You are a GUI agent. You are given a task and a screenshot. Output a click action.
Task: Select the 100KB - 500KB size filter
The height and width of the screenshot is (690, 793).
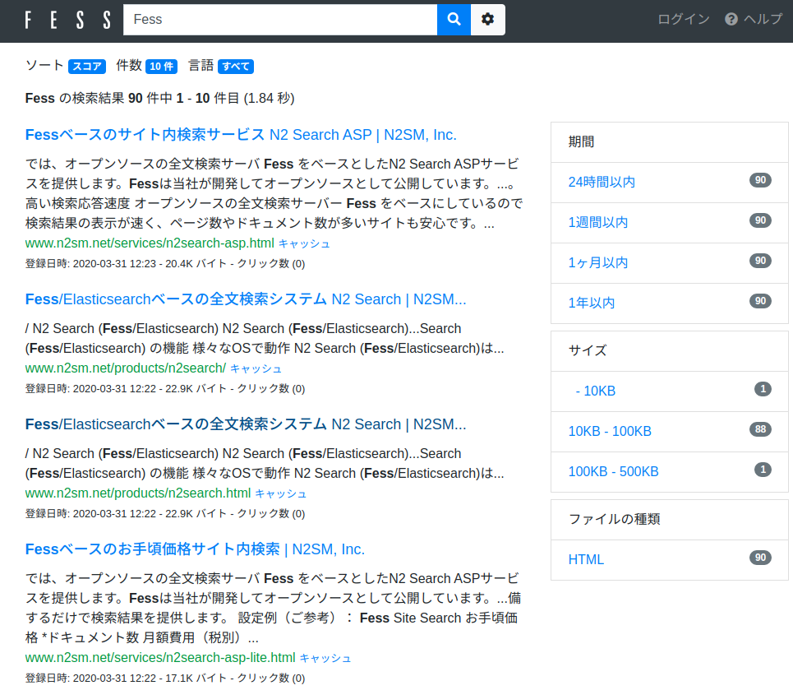[x=613, y=472]
